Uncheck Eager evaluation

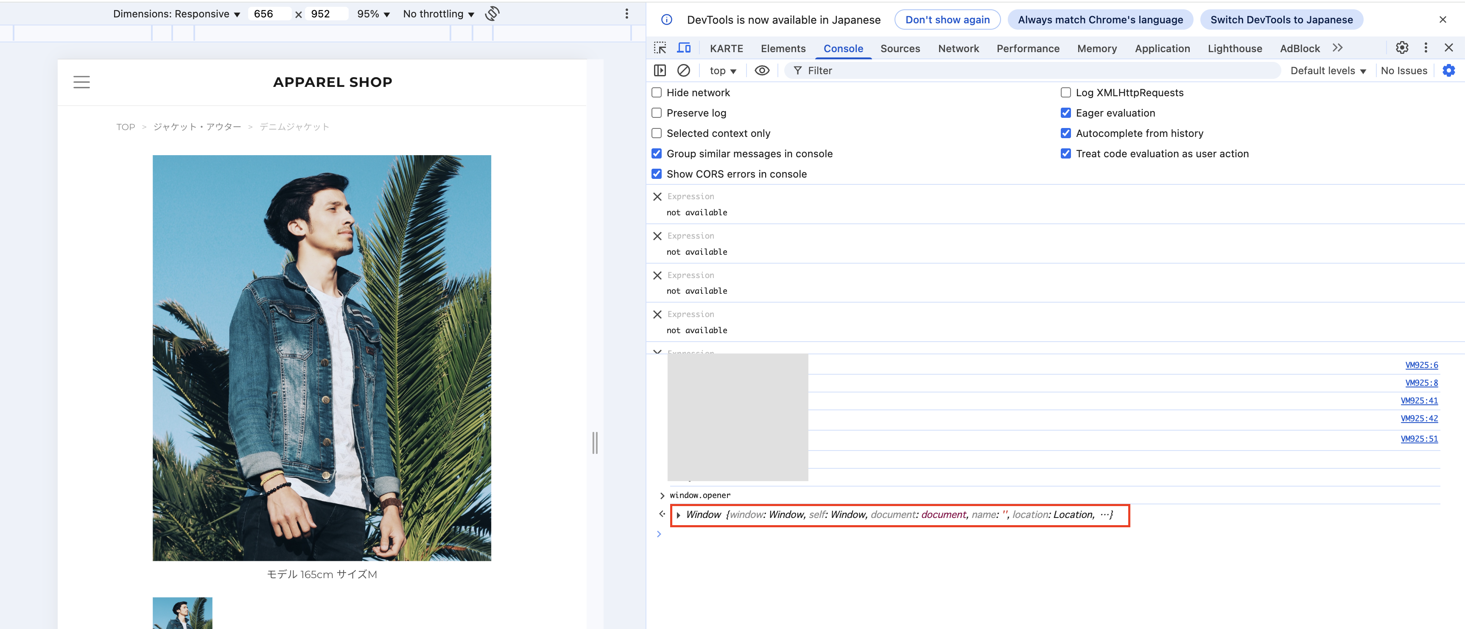pos(1066,113)
